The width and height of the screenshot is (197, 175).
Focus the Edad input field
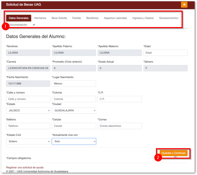tap(165, 53)
